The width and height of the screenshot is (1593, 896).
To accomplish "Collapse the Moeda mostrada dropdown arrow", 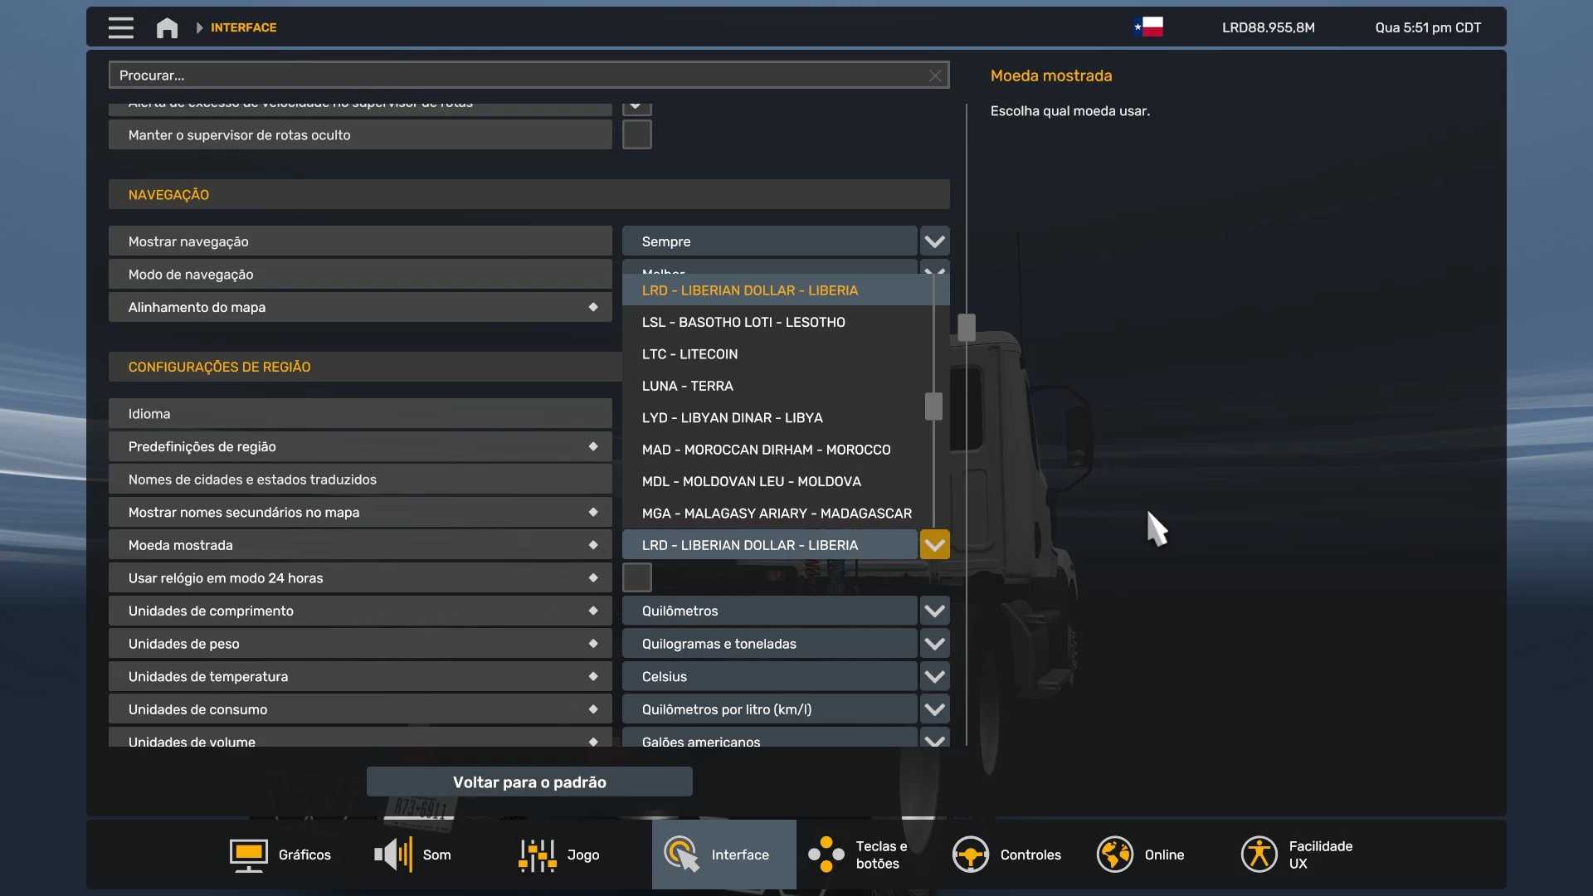I will 934,545.
